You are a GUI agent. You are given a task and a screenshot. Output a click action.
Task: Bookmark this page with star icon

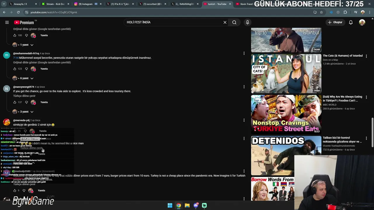click(x=321, y=12)
